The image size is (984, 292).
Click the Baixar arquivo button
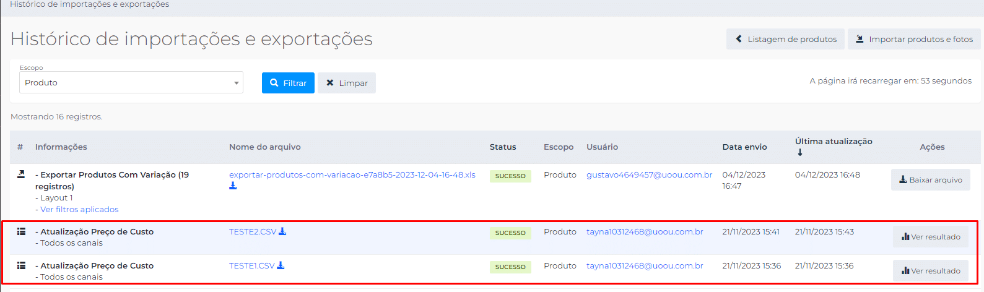pos(931,180)
